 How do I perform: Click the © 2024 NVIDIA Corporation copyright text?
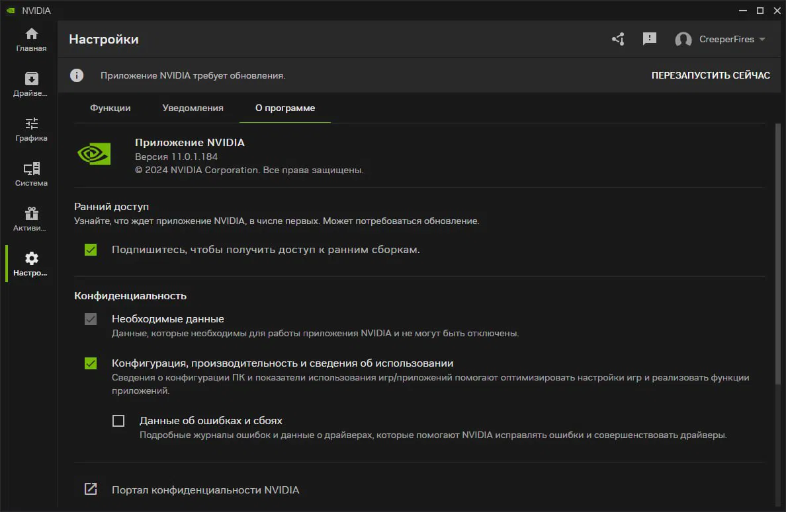249,170
